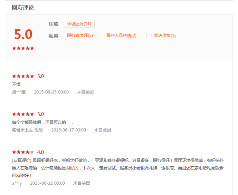Click stars of 每个字都是钱啊 review

[23, 114]
